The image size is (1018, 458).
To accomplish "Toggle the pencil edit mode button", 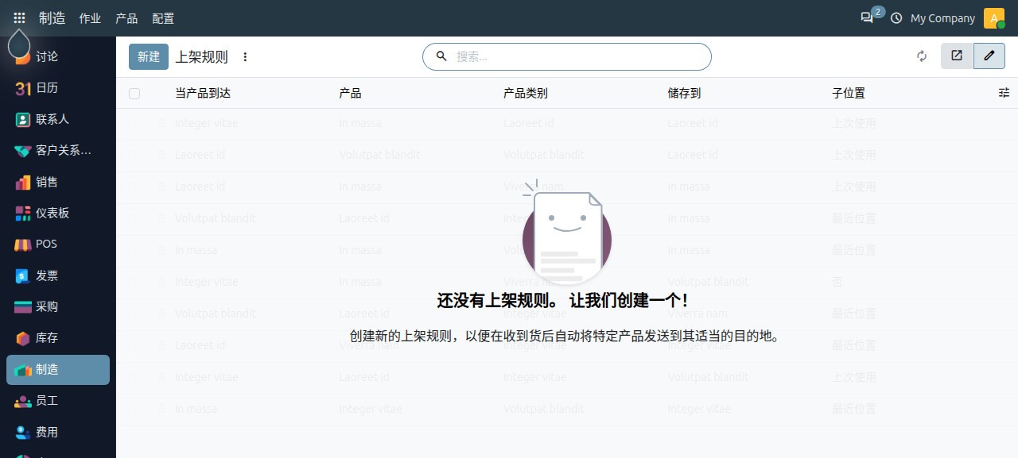I will tap(989, 56).
